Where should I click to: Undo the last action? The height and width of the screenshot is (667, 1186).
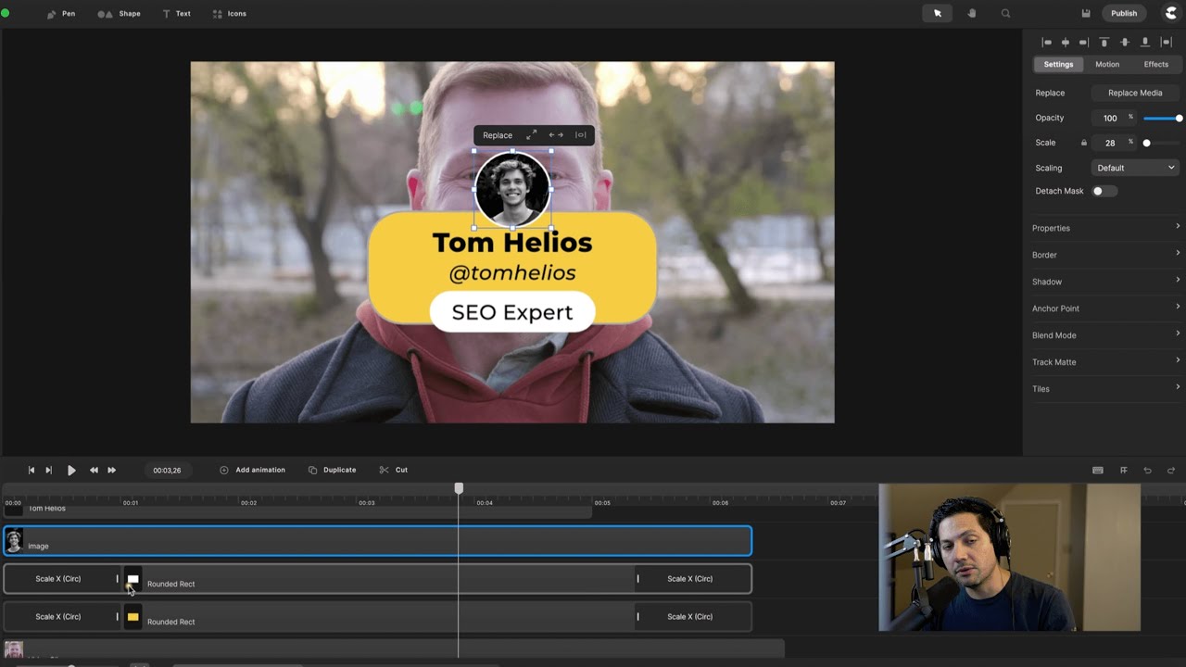(1147, 470)
